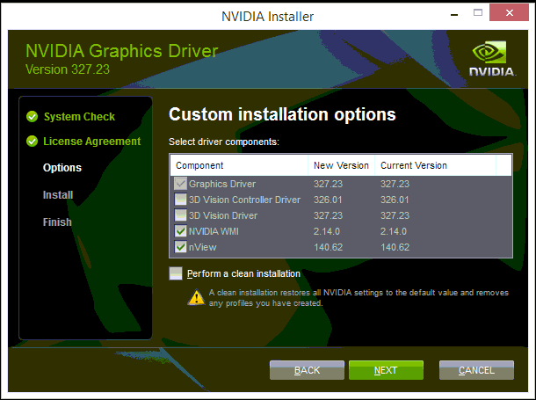This screenshot has width=536, height=400.
Task: Click the nView row label
Action: pyautogui.click(x=203, y=247)
